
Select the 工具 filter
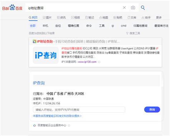[x=102, y=26]
